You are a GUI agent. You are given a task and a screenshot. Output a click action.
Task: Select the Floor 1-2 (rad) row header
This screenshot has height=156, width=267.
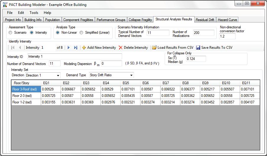coord(26,102)
